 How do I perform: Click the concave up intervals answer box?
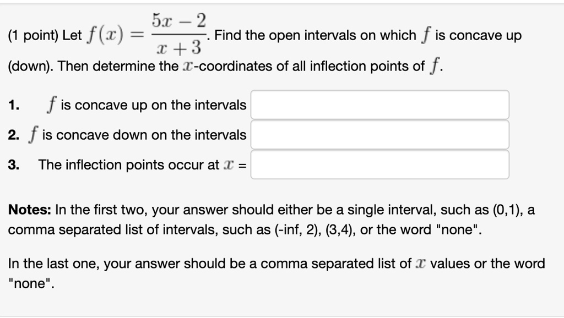(380, 105)
